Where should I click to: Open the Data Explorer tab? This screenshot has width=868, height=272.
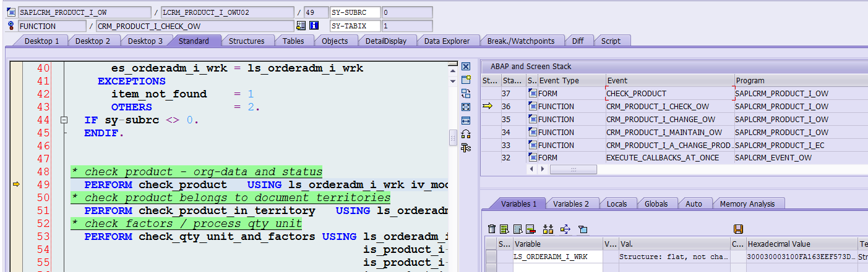click(x=447, y=41)
